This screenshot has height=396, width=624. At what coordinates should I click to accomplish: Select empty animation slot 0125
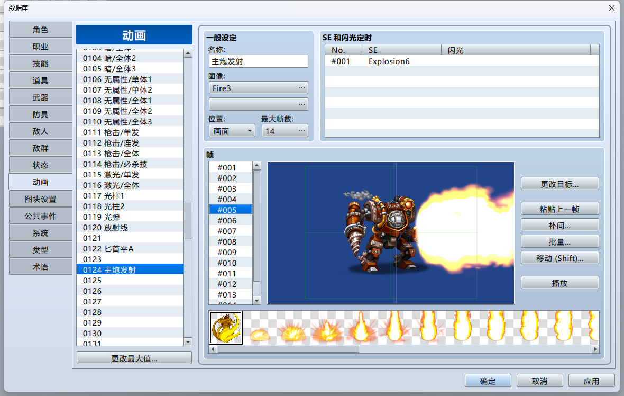click(x=130, y=281)
